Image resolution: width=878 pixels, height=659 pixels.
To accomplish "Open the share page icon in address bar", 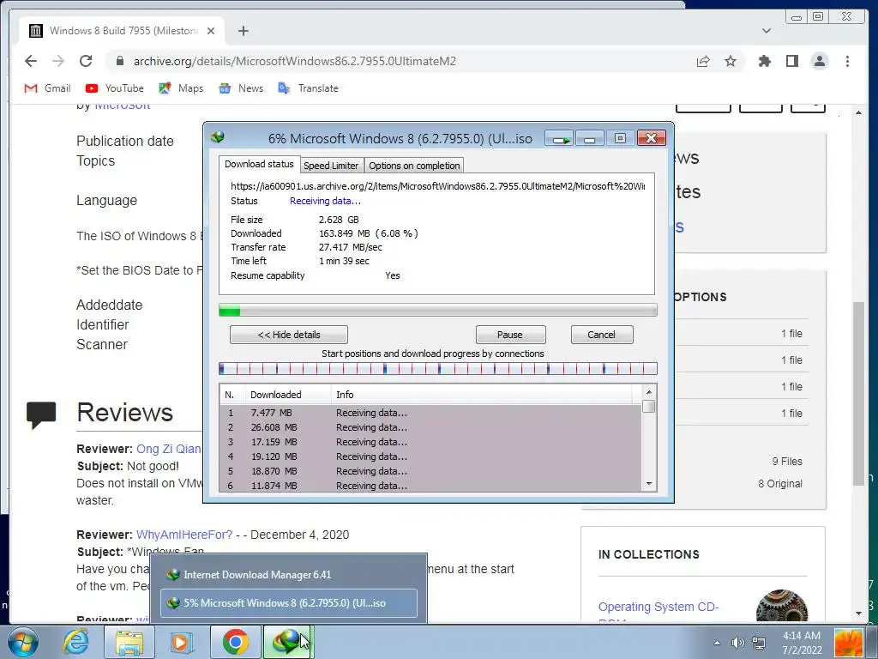I will coord(703,61).
